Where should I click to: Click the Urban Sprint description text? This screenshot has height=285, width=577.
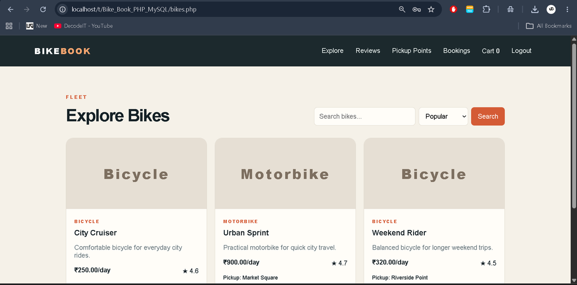pos(279,247)
